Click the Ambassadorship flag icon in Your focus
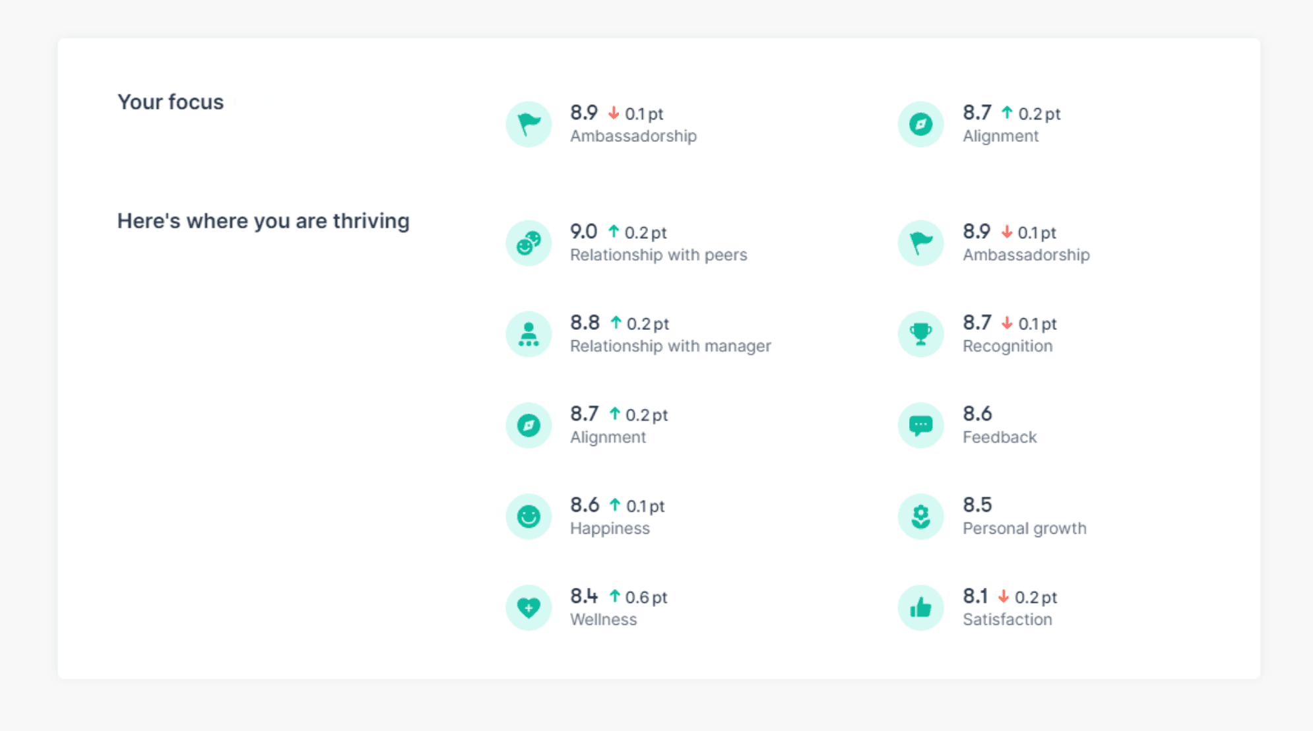 (x=528, y=124)
